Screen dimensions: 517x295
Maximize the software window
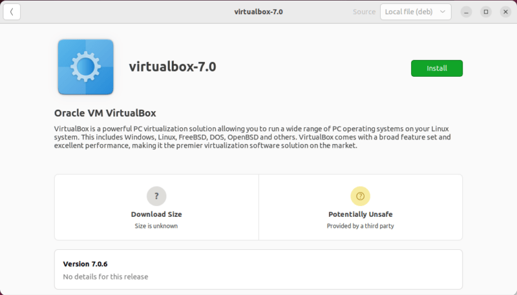pos(486,12)
